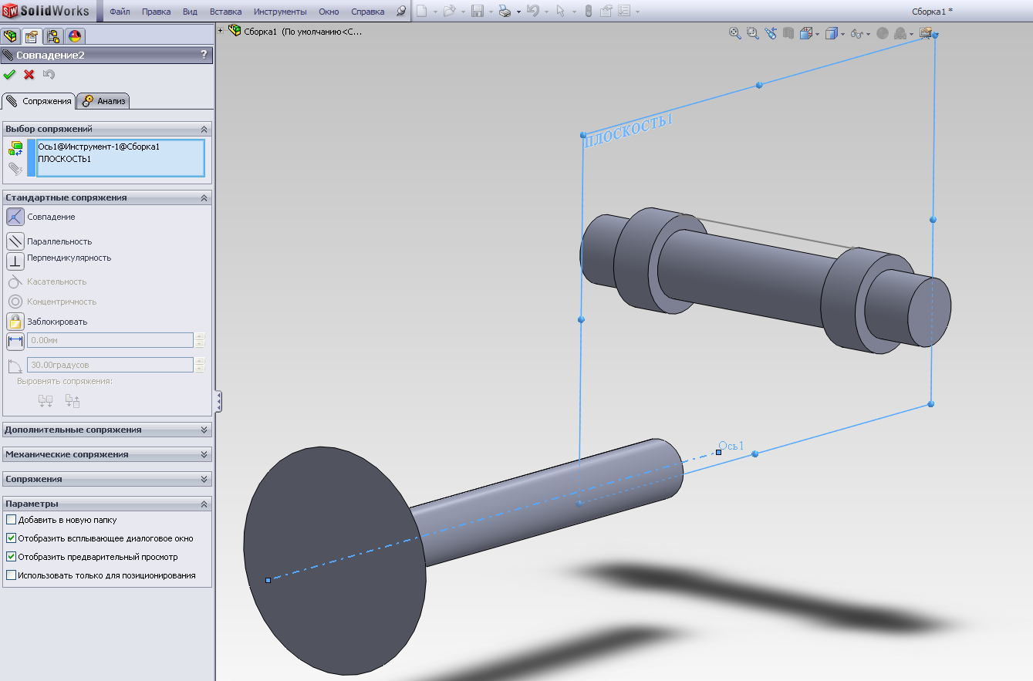The image size is (1033, 681).
Task: Open the ConfigurationManager tab icon
Action: (x=53, y=36)
